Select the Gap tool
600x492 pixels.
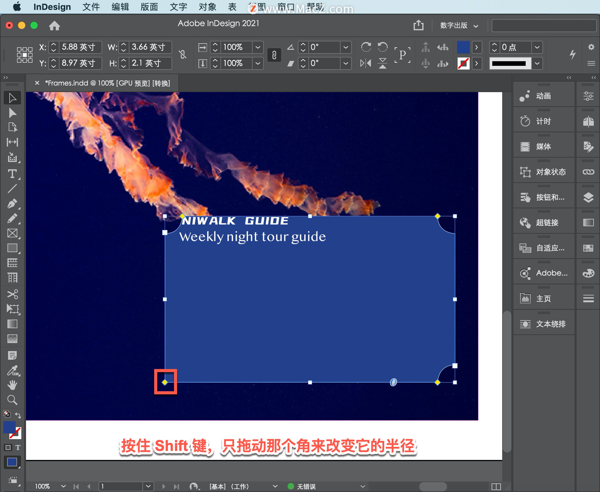[12, 142]
